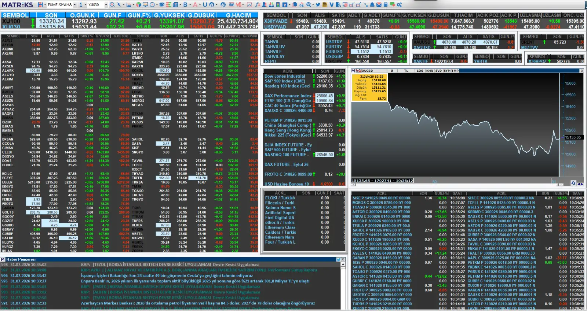Click the EURUSD row in currency panel
The width and height of the screenshot is (587, 311).
coord(366,52)
